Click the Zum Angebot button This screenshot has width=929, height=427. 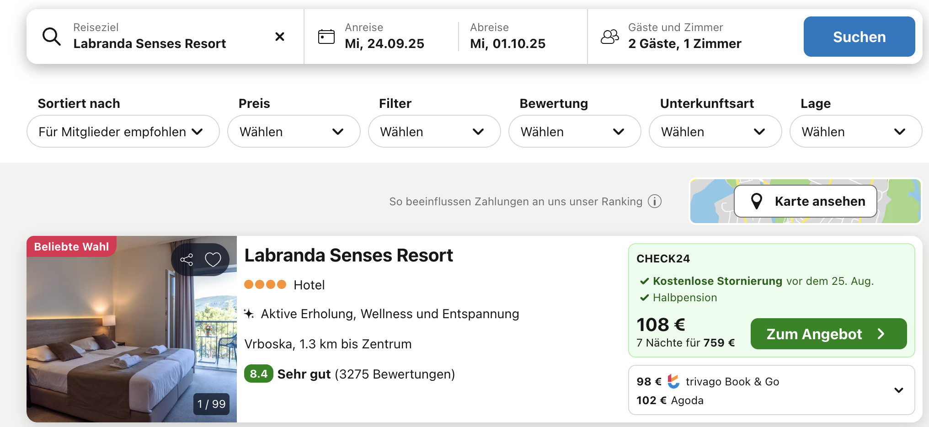click(829, 334)
